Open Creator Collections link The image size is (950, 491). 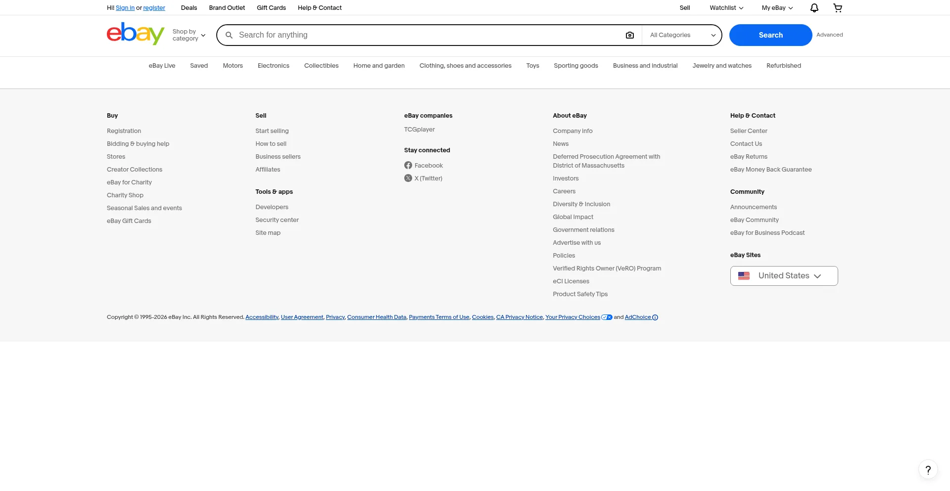pyautogui.click(x=135, y=170)
